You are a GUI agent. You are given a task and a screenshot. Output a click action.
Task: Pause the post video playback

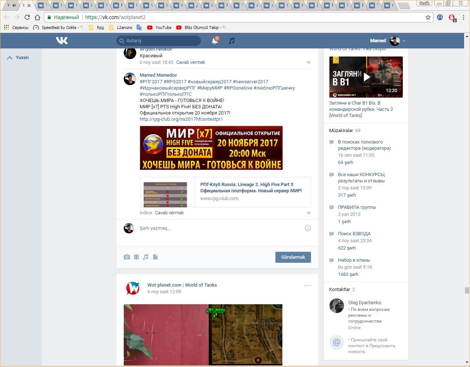click(x=258, y=360)
